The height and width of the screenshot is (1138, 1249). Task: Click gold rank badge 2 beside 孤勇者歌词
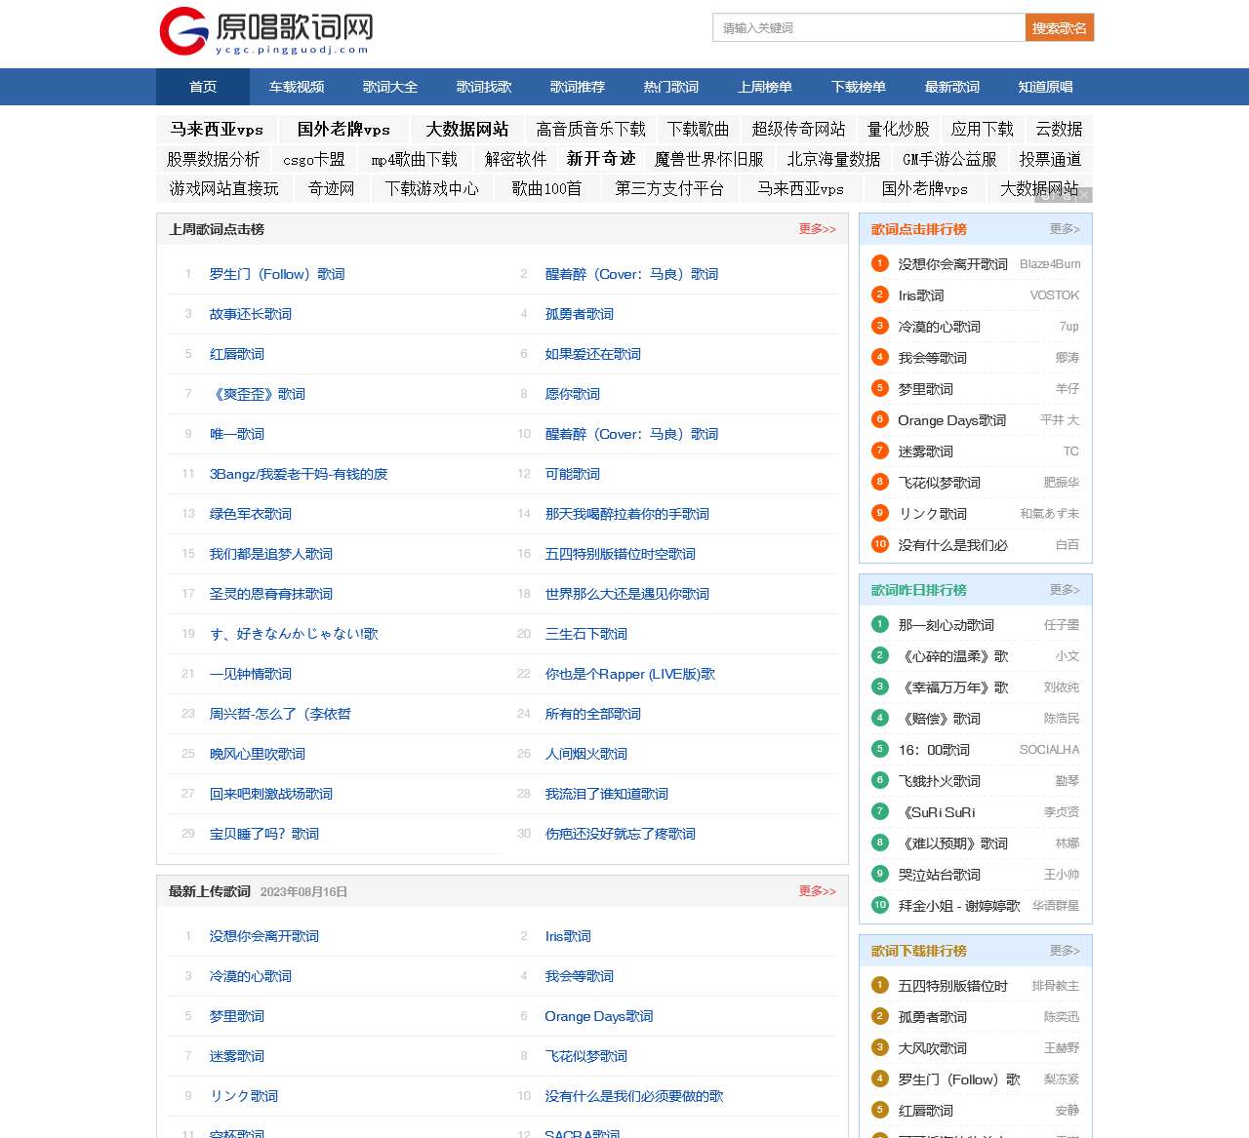879,1016
